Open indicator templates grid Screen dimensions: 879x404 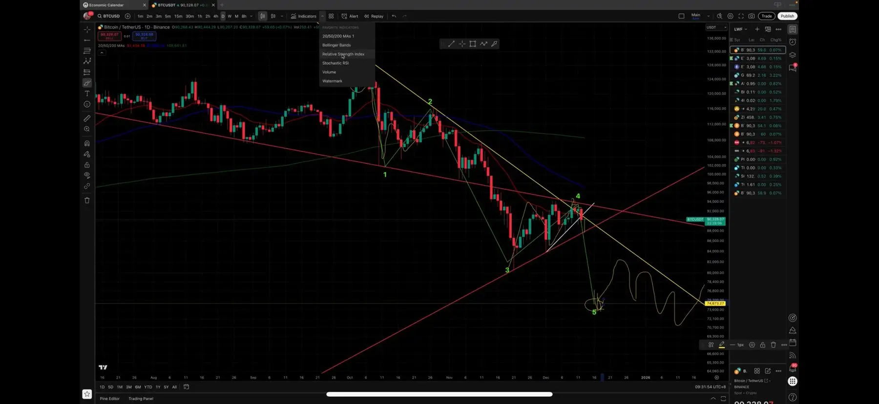click(x=331, y=16)
